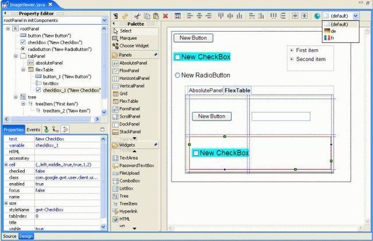Image resolution: width=373 pixels, height=241 pixels.
Task: Expand the size property row
Action: click(x=6, y=203)
